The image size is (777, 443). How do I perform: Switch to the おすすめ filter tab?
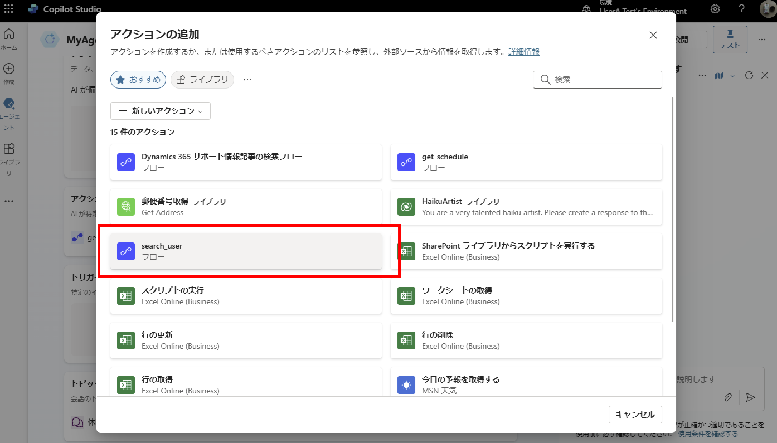coord(139,80)
